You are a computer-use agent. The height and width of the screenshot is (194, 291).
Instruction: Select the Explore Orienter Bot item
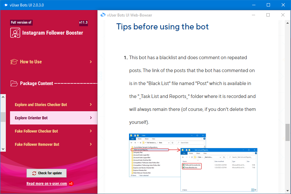click(x=54, y=118)
